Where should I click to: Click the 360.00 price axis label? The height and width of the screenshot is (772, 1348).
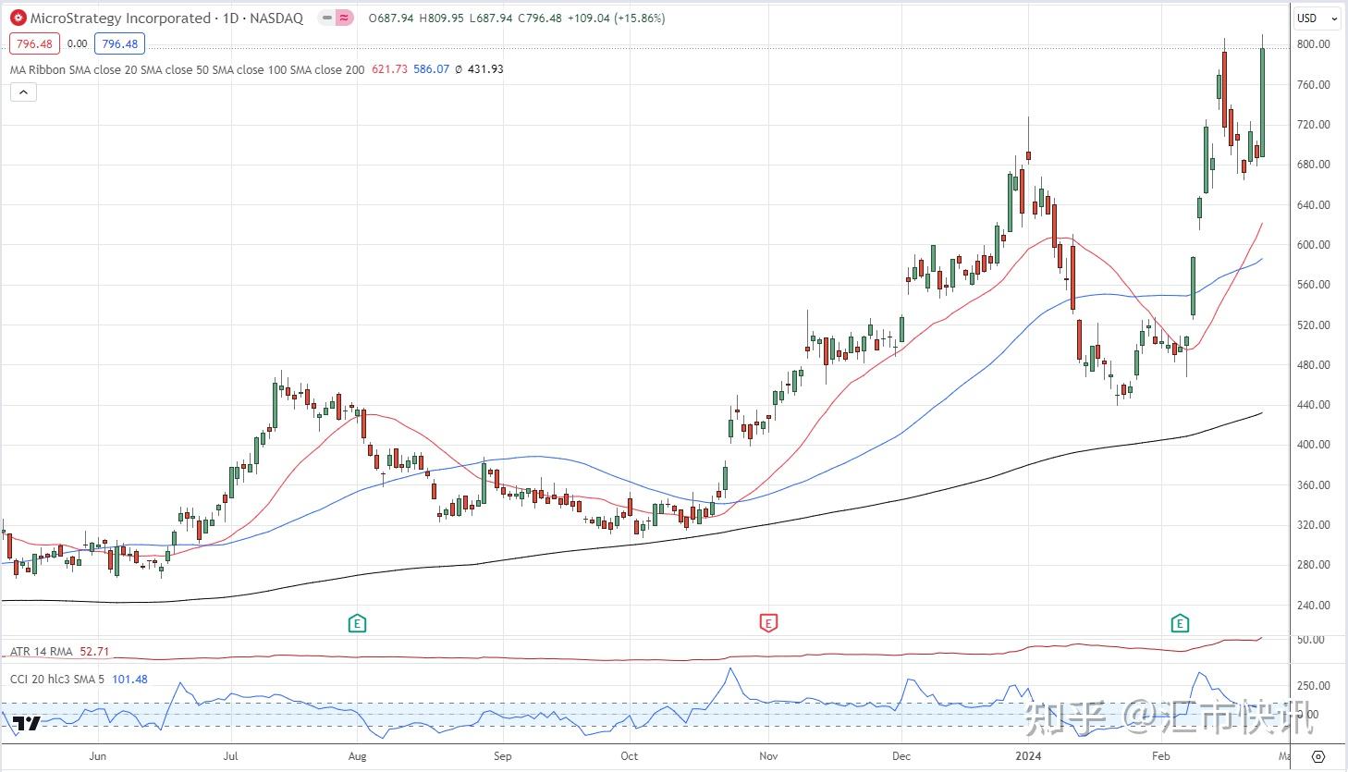coord(1313,484)
